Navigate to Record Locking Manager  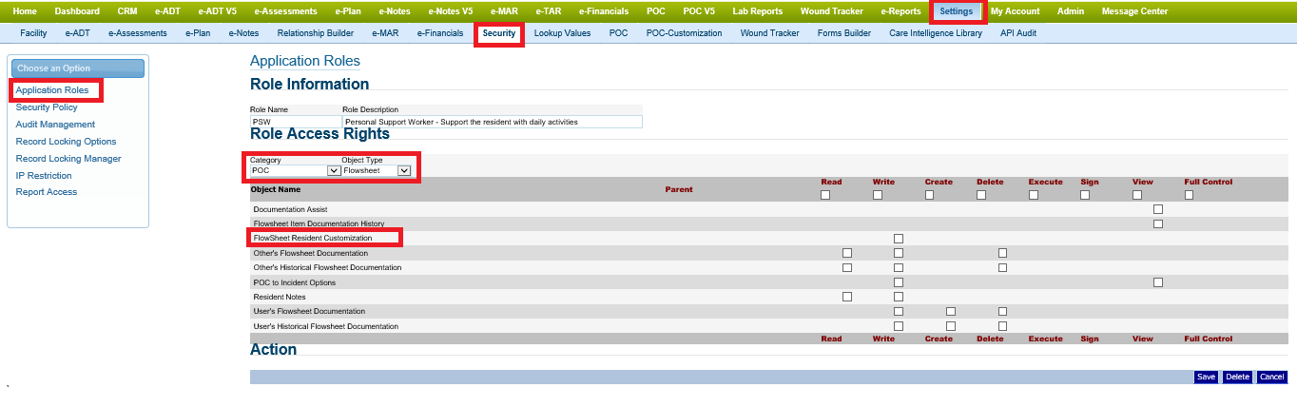68,159
